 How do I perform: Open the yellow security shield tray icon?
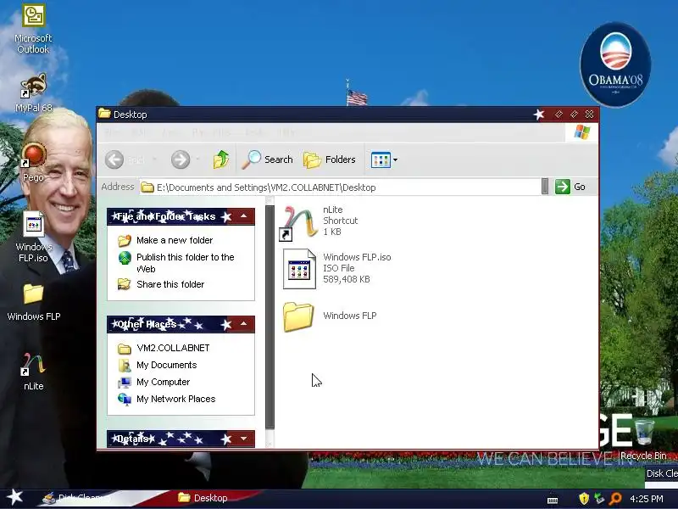[x=584, y=499]
